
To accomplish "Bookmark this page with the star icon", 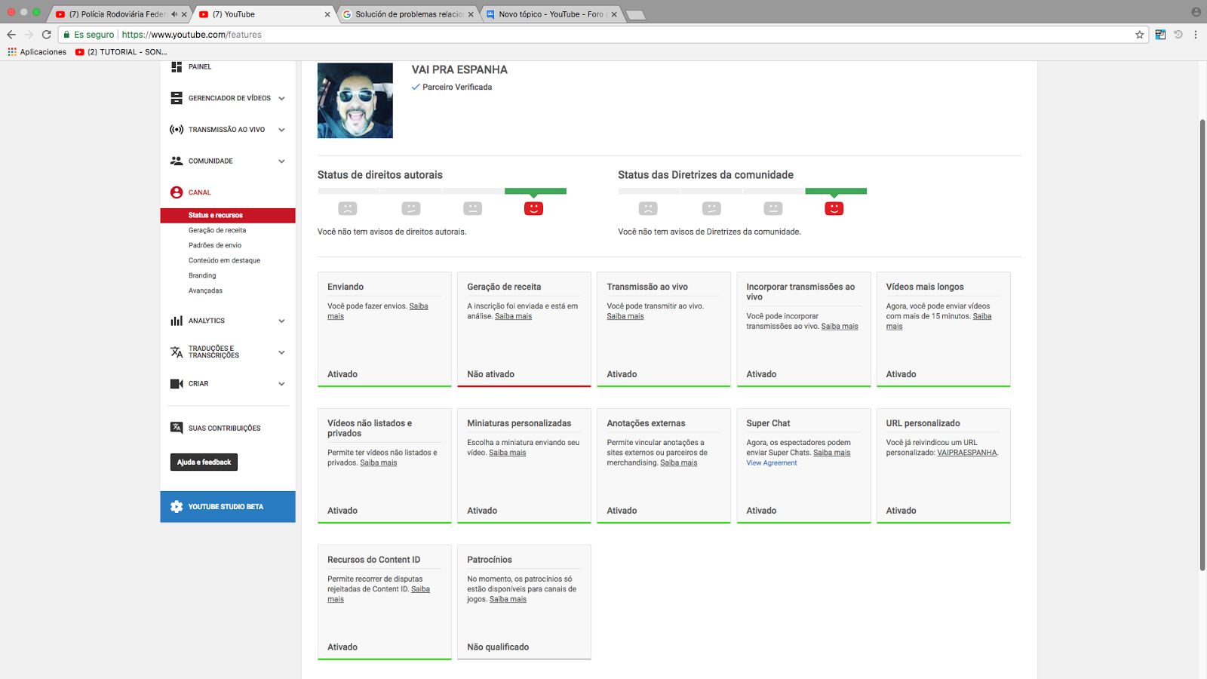I will tap(1140, 35).
